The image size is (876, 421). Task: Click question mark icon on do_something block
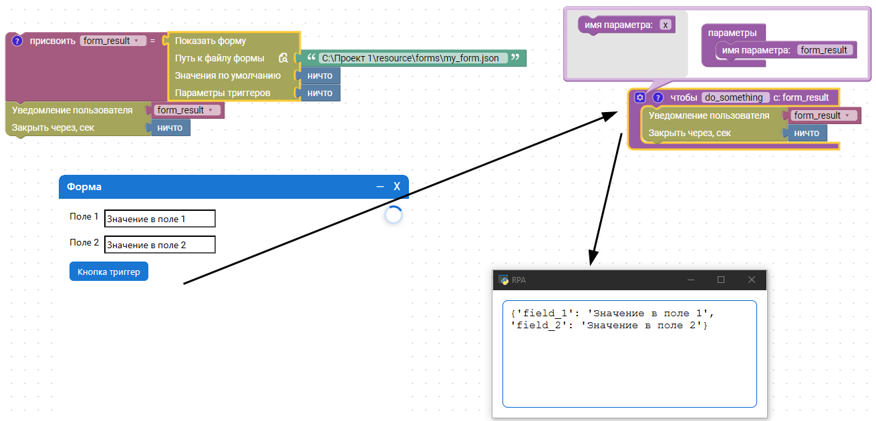point(658,97)
